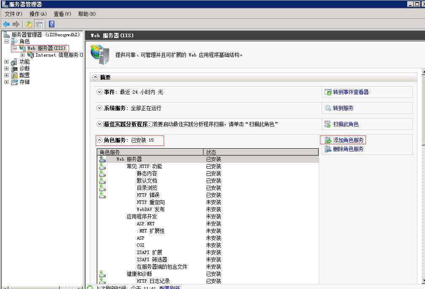Image resolution: width=425 pixels, height=289 pixels.
Task: Select the ASP.NET row
Action: click(x=207, y=224)
